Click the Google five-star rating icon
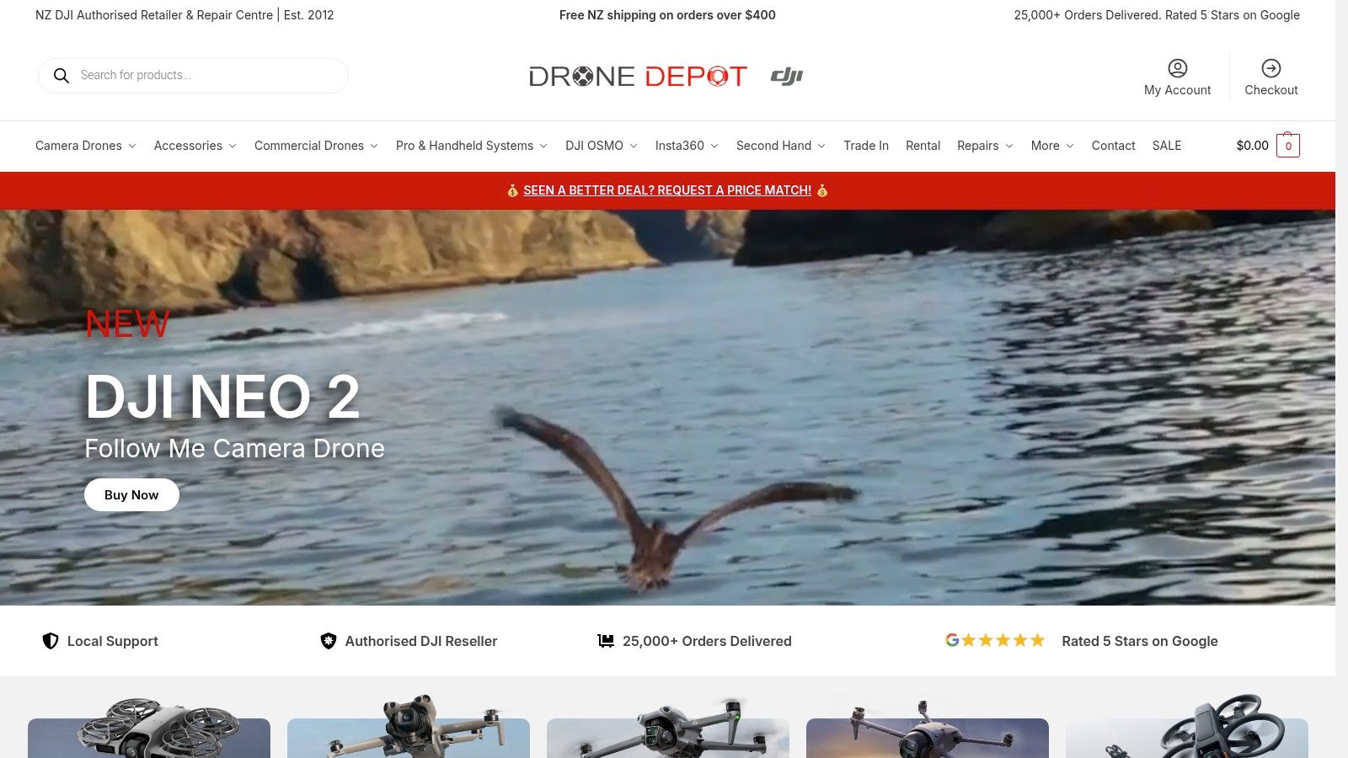Screen dimensions: 1348x758 tap(996, 640)
